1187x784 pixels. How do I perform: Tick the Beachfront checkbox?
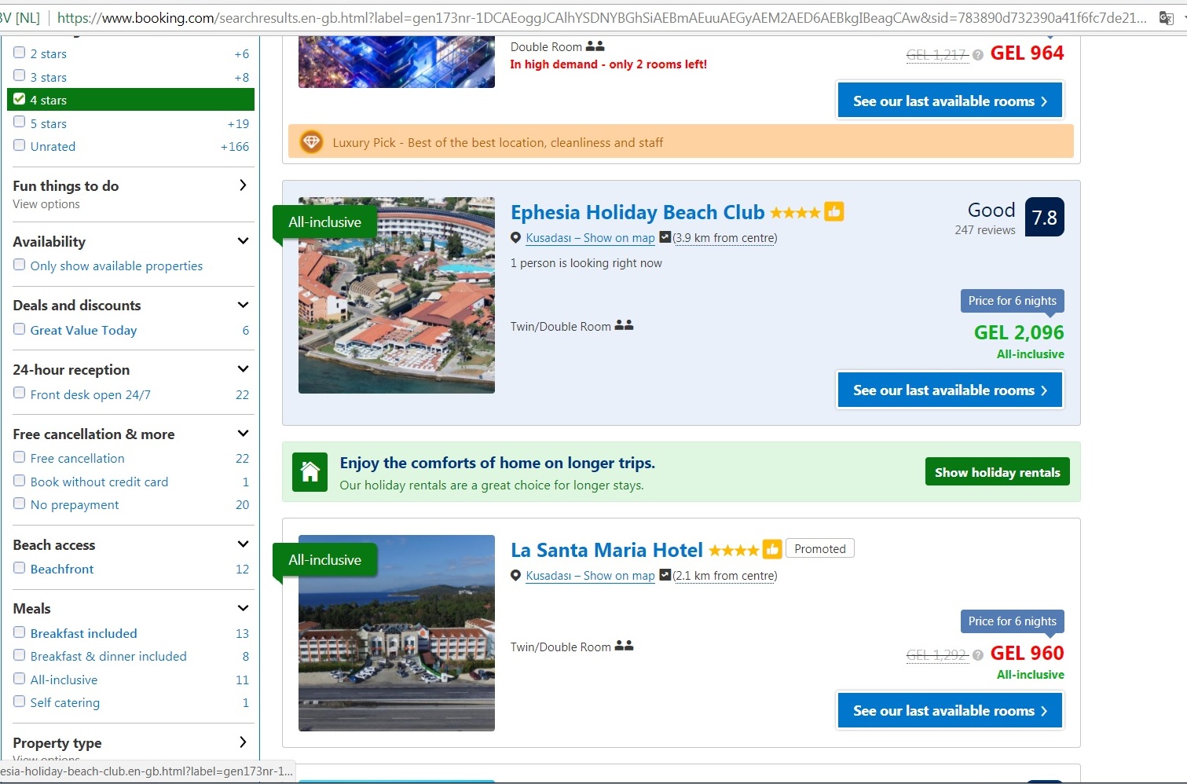point(20,568)
